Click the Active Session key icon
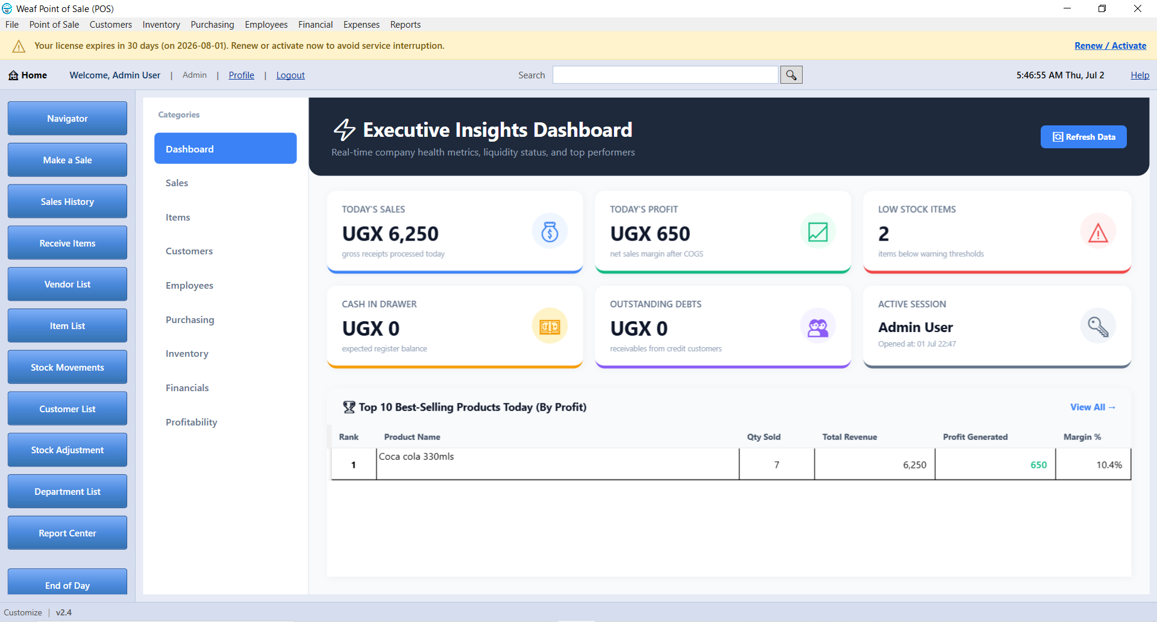This screenshot has width=1157, height=622. coord(1098,326)
